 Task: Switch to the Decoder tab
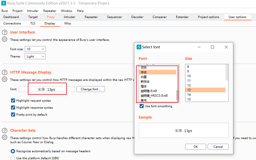click(x=137, y=17)
